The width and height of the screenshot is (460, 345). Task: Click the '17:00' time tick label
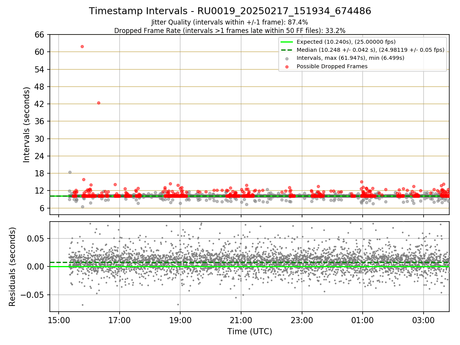120,320
